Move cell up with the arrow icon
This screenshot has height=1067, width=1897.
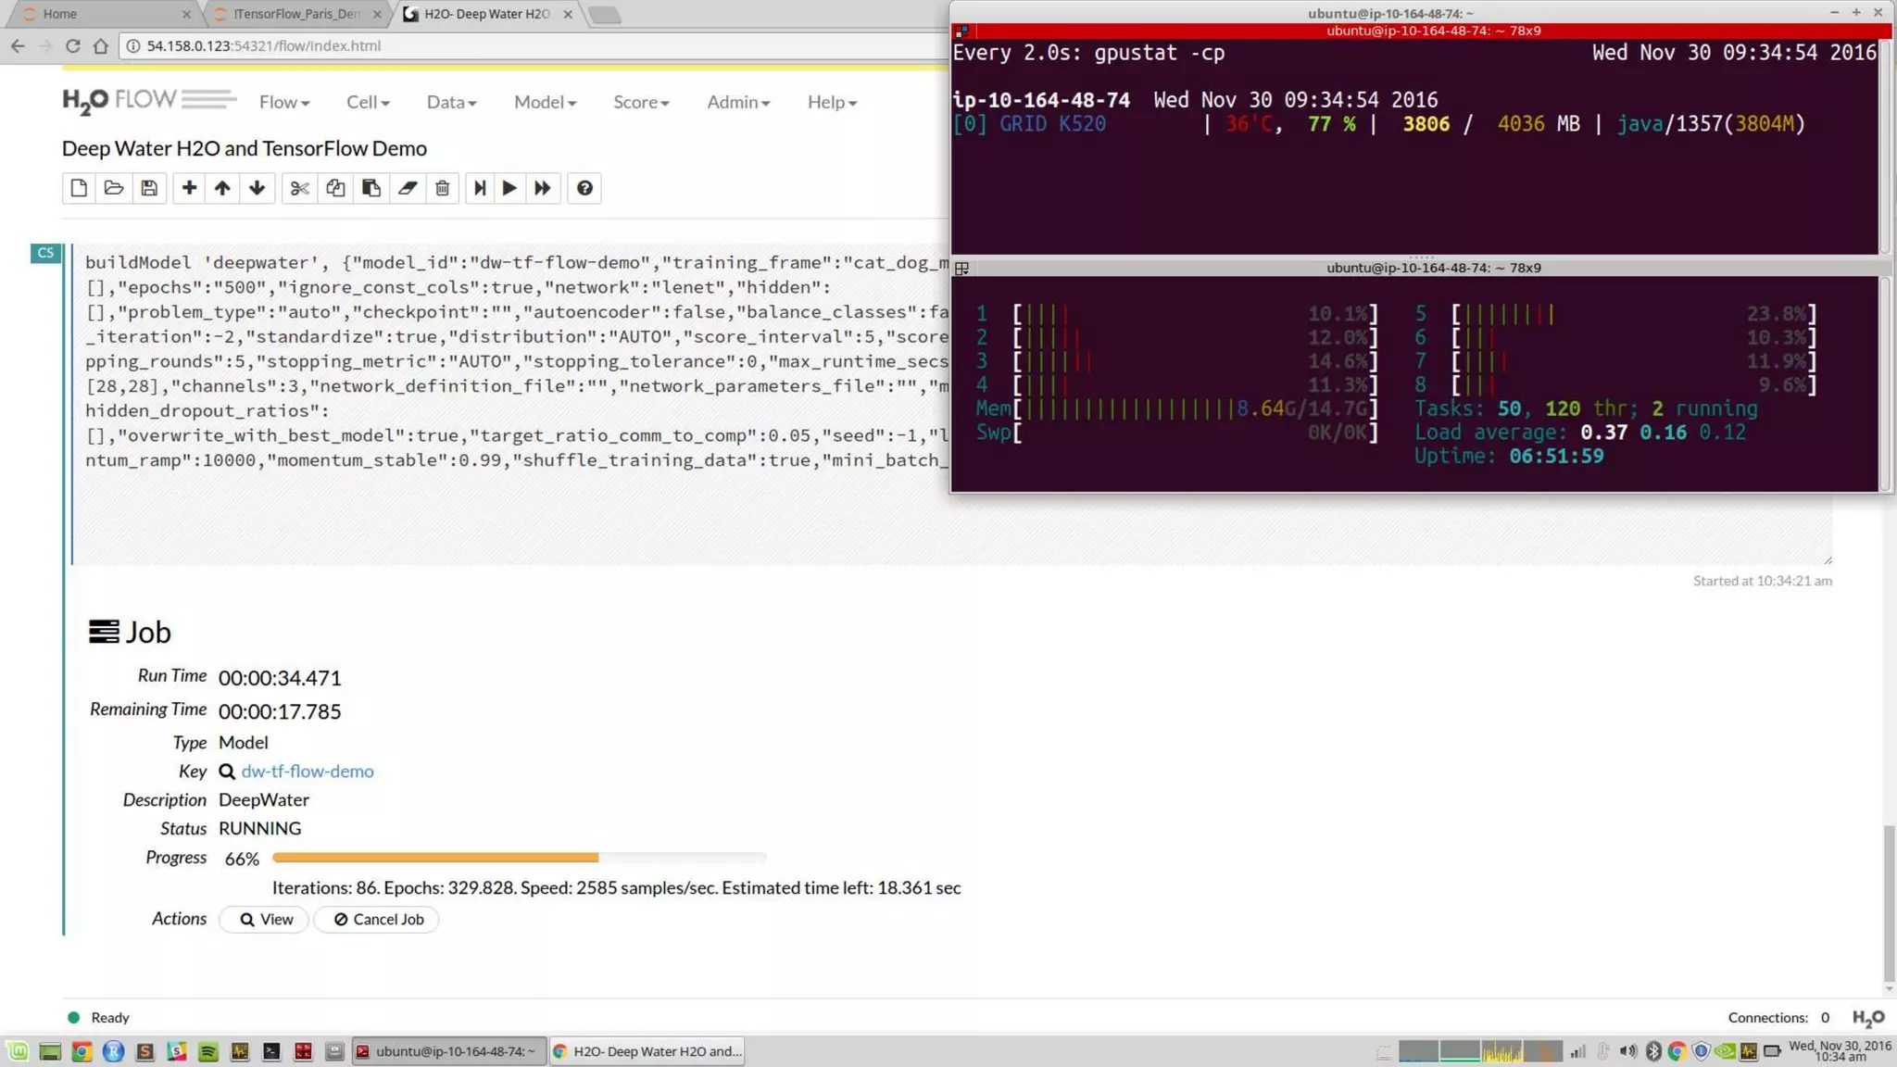point(222,188)
